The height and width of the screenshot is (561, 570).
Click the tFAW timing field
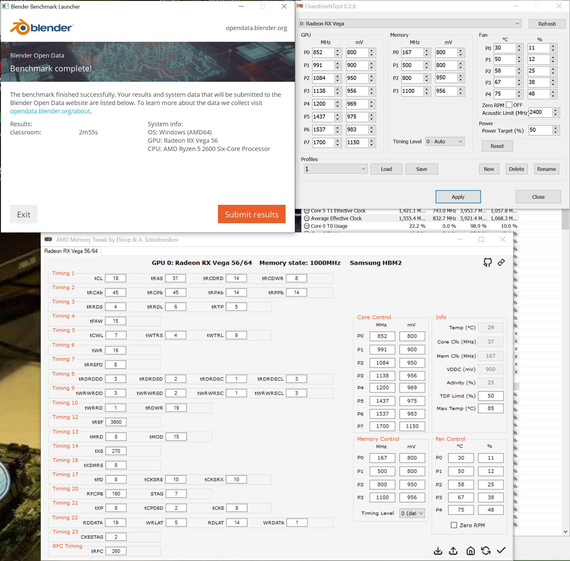(x=115, y=321)
